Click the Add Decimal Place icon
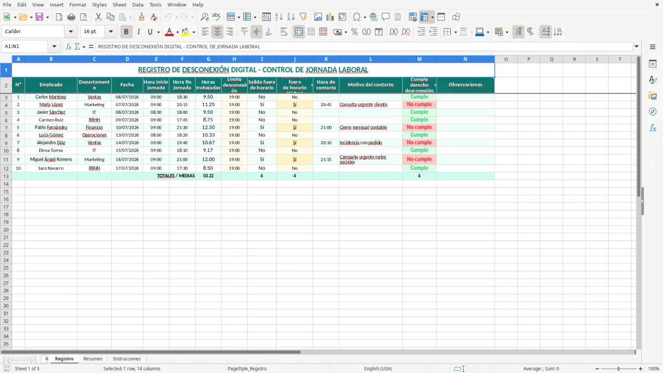Image resolution: width=663 pixels, height=373 pixels. (394, 32)
